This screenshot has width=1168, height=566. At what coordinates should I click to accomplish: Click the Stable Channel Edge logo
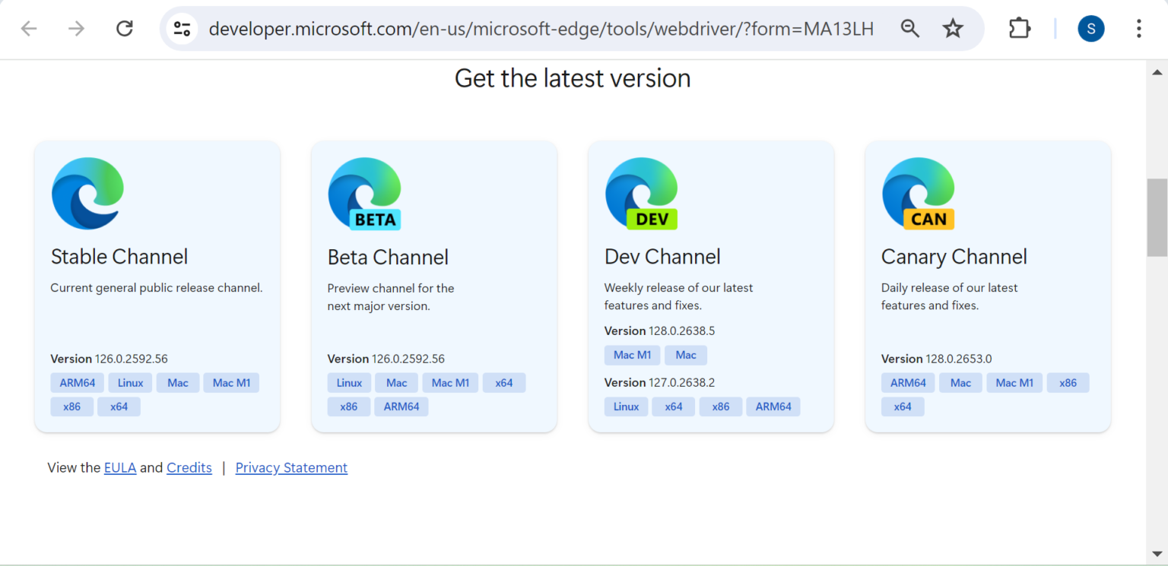click(x=87, y=194)
